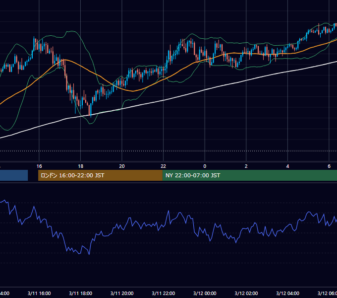The height and width of the screenshot is (298, 337).
Task: Click the 3/11 18:00 time label
Action: (81, 293)
